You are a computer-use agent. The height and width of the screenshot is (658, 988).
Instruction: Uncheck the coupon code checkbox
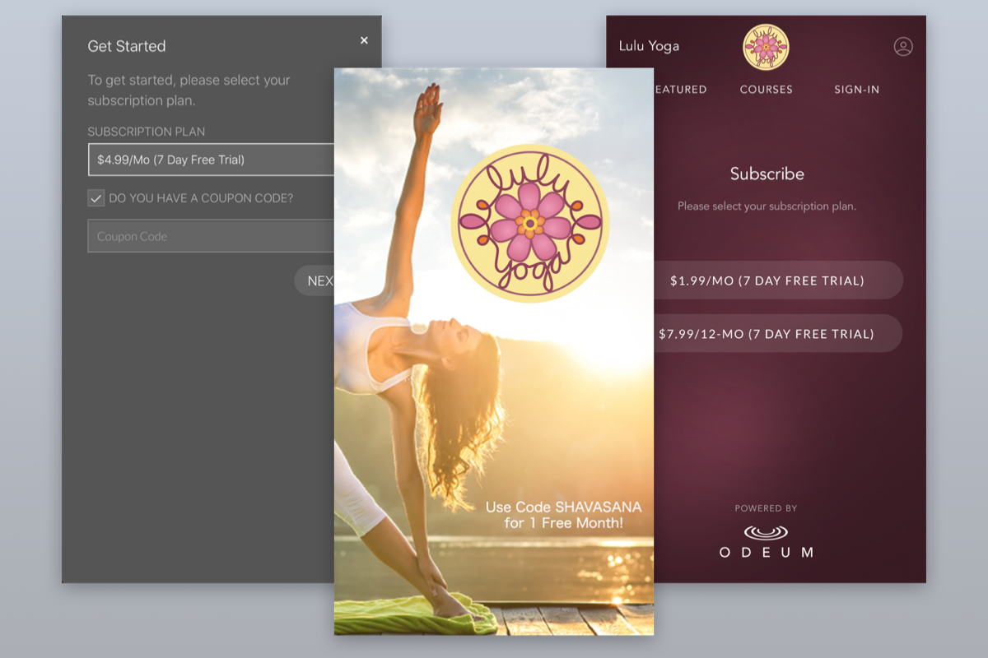pos(96,198)
